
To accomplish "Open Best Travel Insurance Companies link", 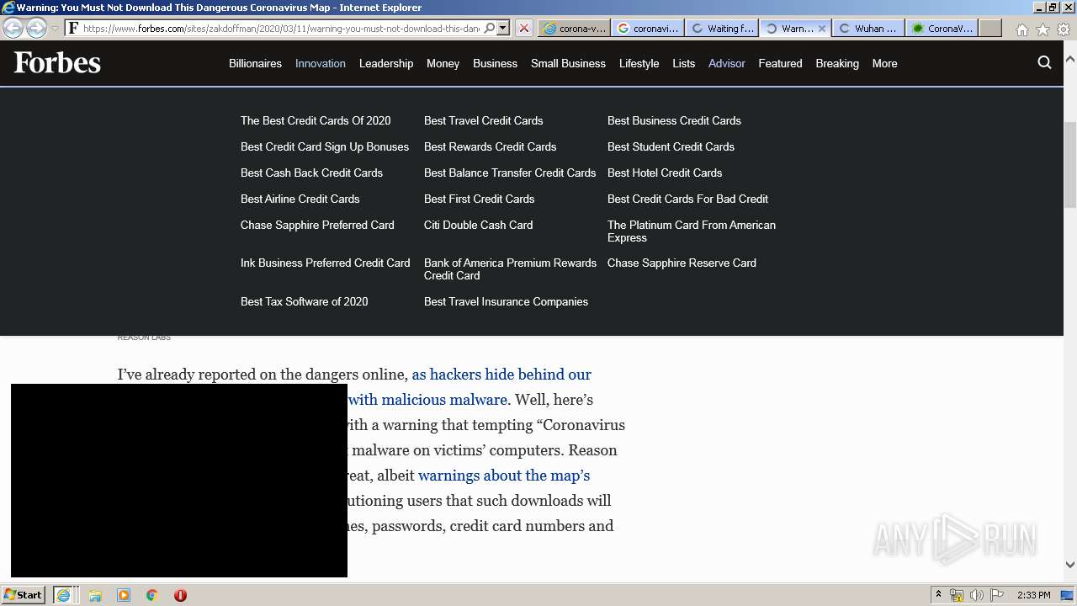I will tap(507, 301).
